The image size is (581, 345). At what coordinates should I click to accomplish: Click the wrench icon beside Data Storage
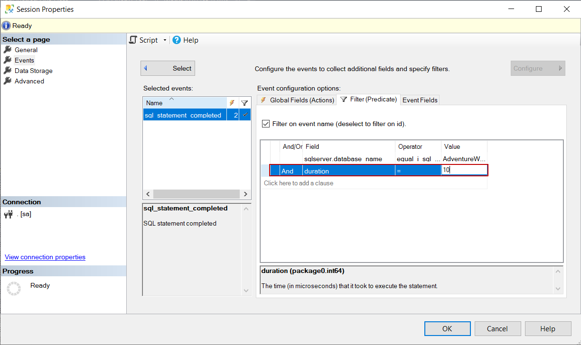tap(8, 71)
